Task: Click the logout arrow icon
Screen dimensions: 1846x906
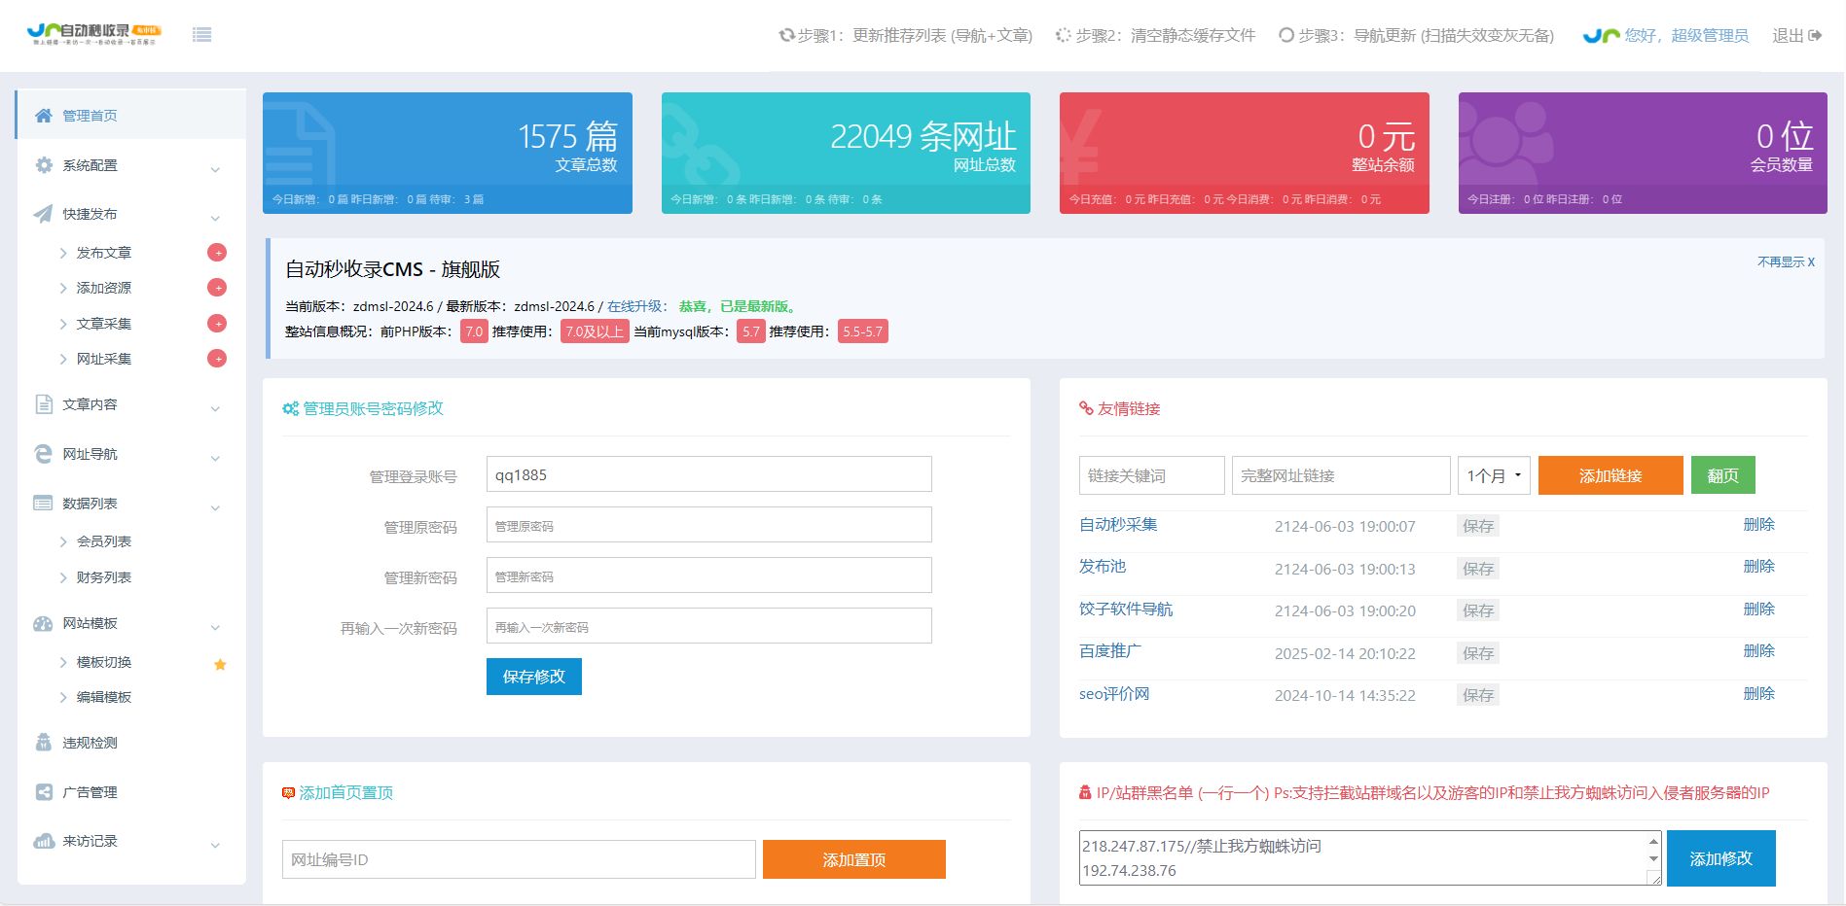Action: [1815, 36]
